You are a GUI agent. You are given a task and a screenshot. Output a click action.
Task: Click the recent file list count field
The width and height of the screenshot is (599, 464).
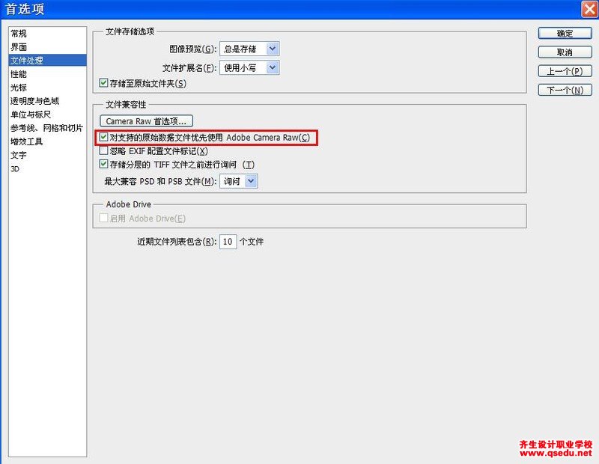pos(228,242)
